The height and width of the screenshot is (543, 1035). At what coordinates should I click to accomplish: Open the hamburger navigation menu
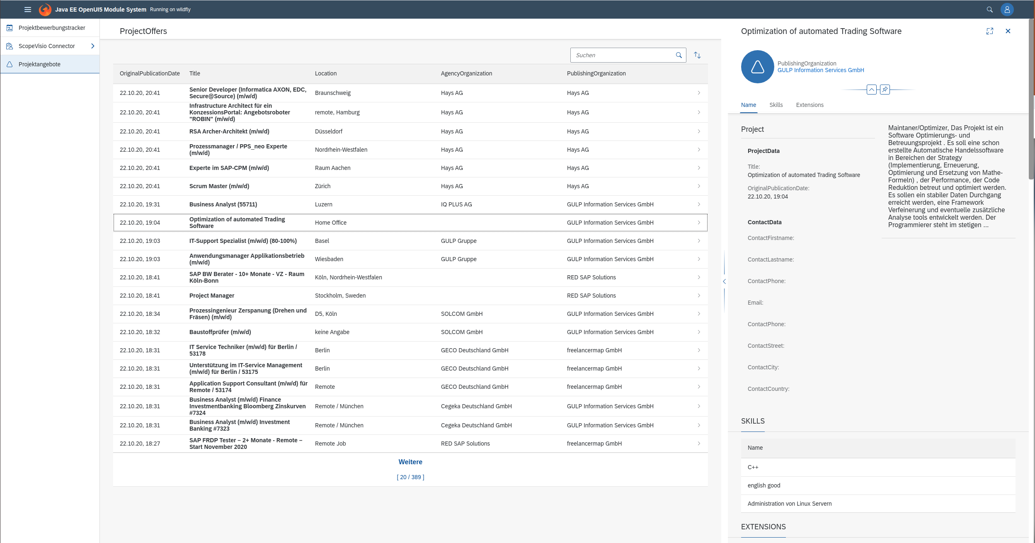28,10
